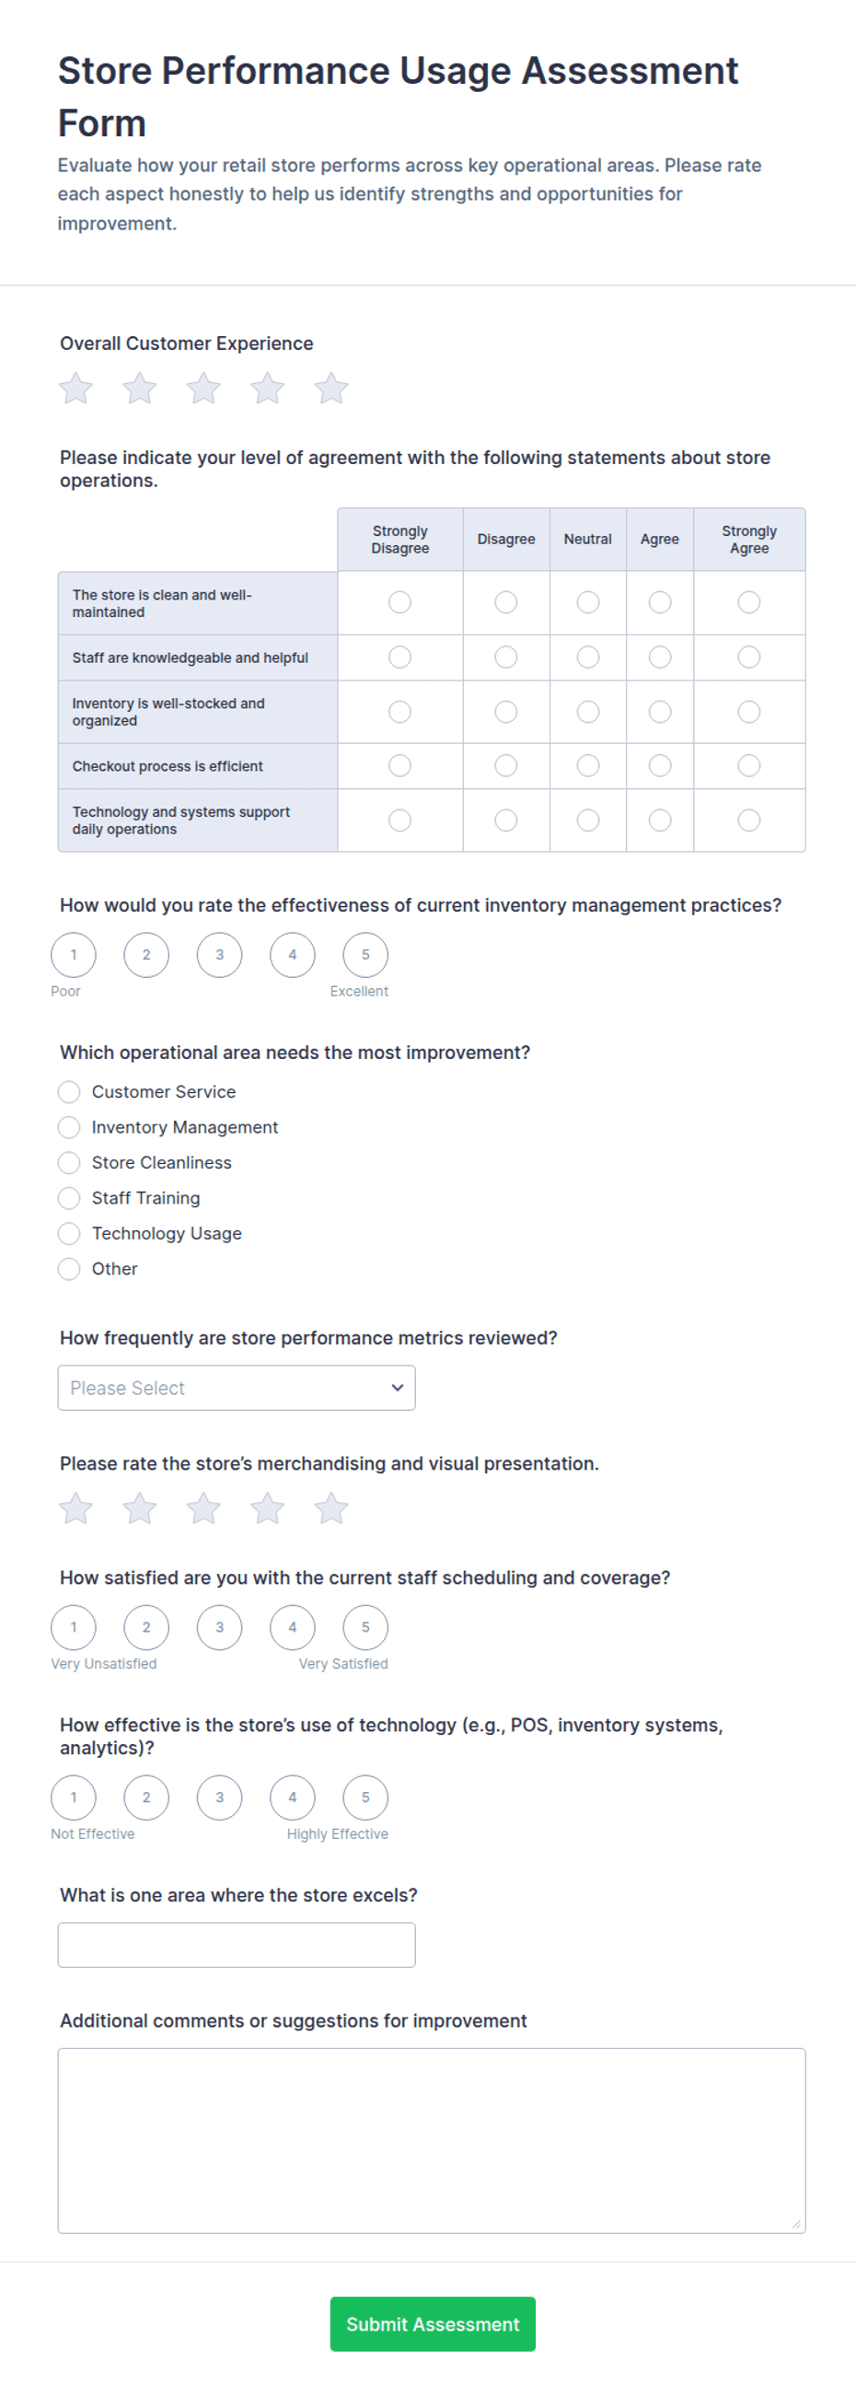Screen dimensions: 856x2397
Task: Select fifth star for merchandising and visual presentation
Action: [x=330, y=1507]
